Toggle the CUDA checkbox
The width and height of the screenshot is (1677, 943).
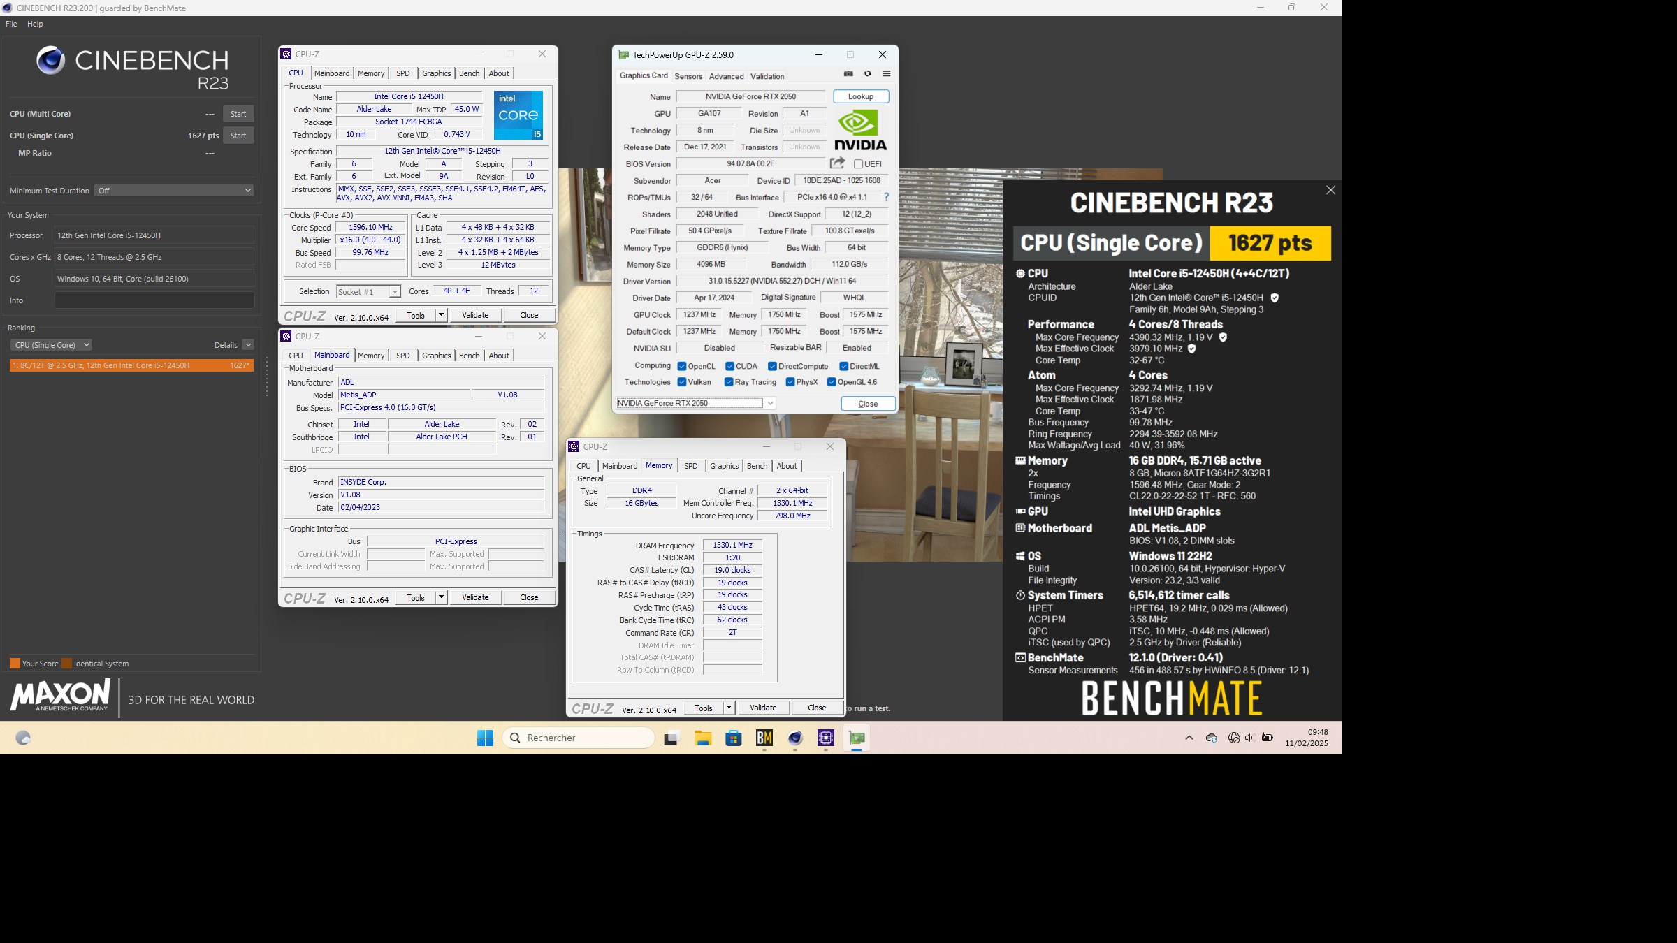coord(729,366)
